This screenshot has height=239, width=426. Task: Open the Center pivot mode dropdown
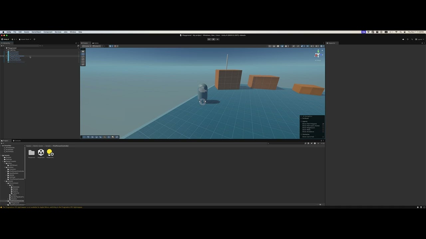(87, 46)
